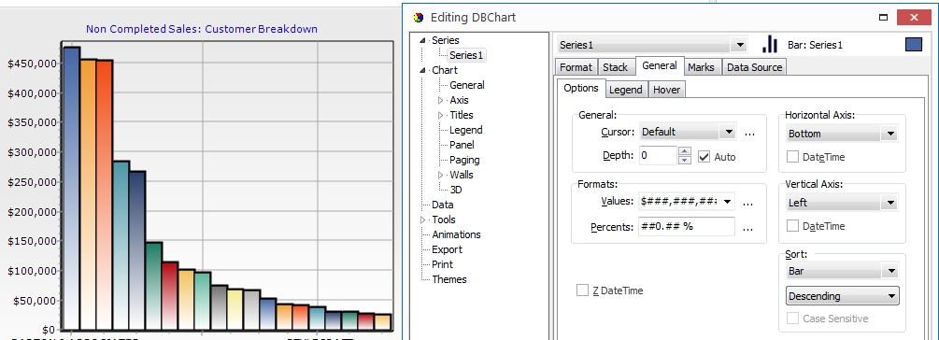Click the Depth input field
Viewport: 939px width, 340px height.
[658, 156]
